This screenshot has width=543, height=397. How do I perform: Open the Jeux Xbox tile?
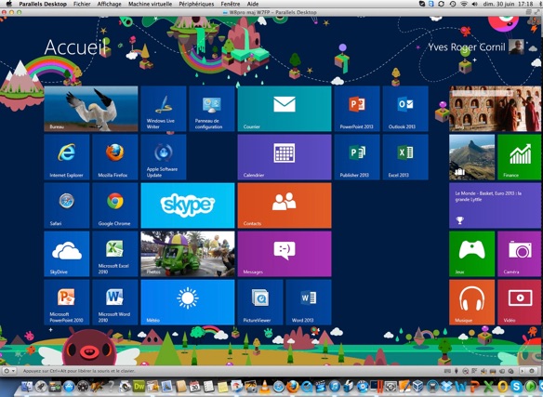pyautogui.click(x=471, y=254)
